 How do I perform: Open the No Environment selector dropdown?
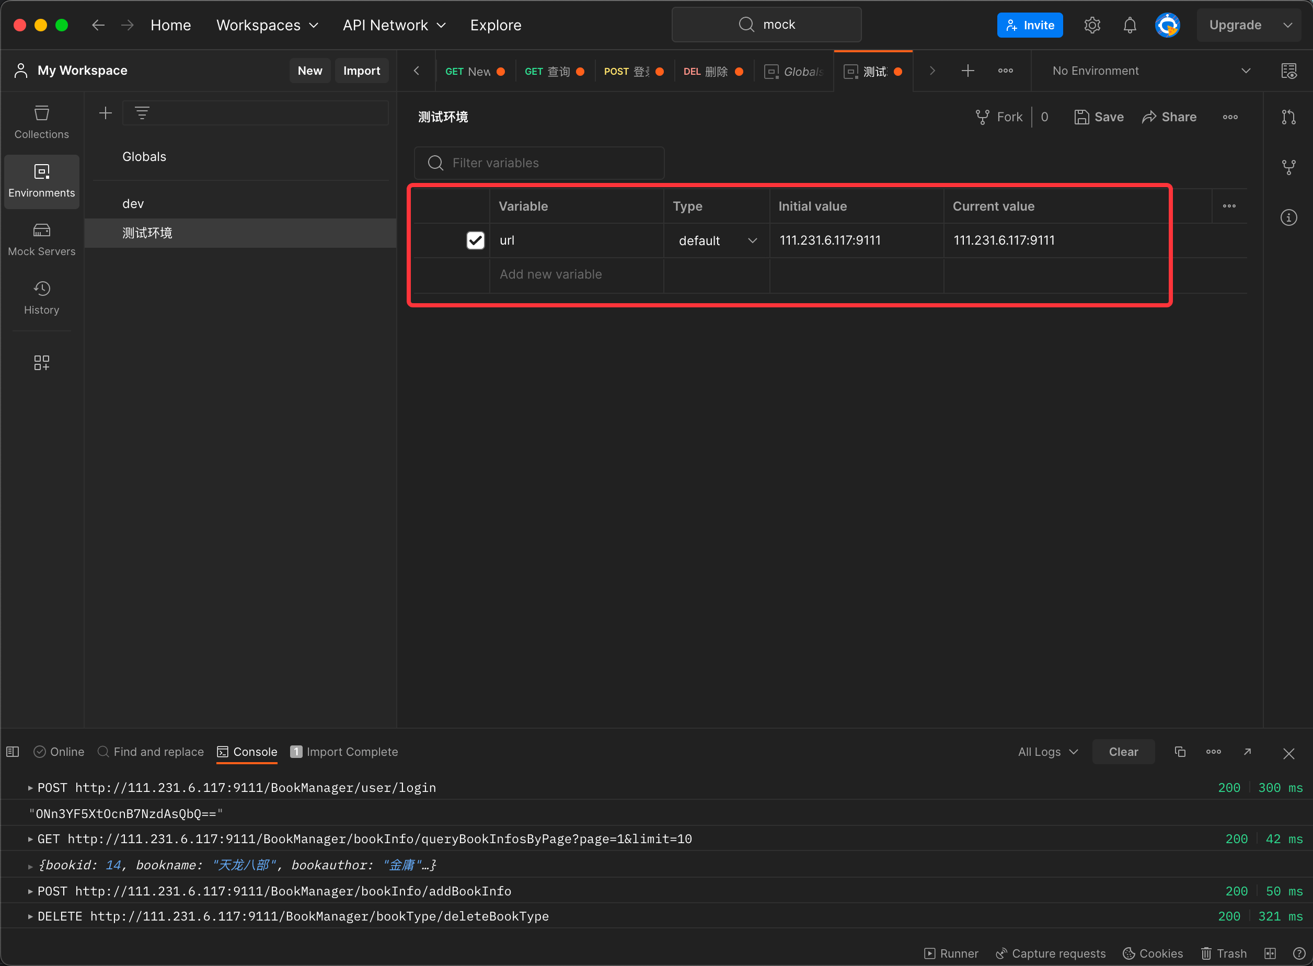point(1150,71)
